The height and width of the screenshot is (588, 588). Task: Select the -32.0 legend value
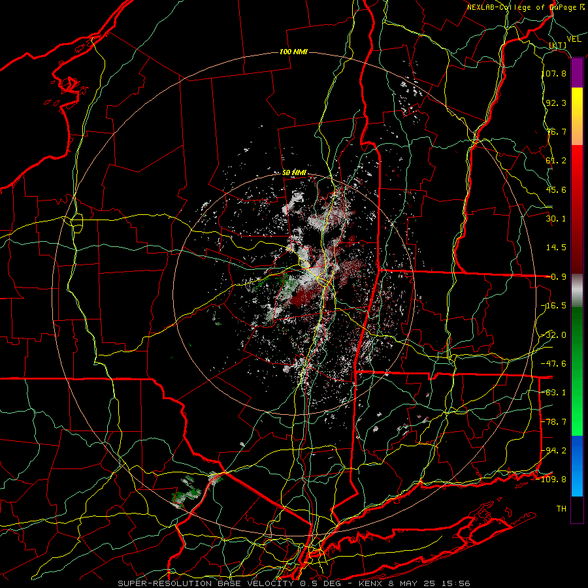point(553,335)
